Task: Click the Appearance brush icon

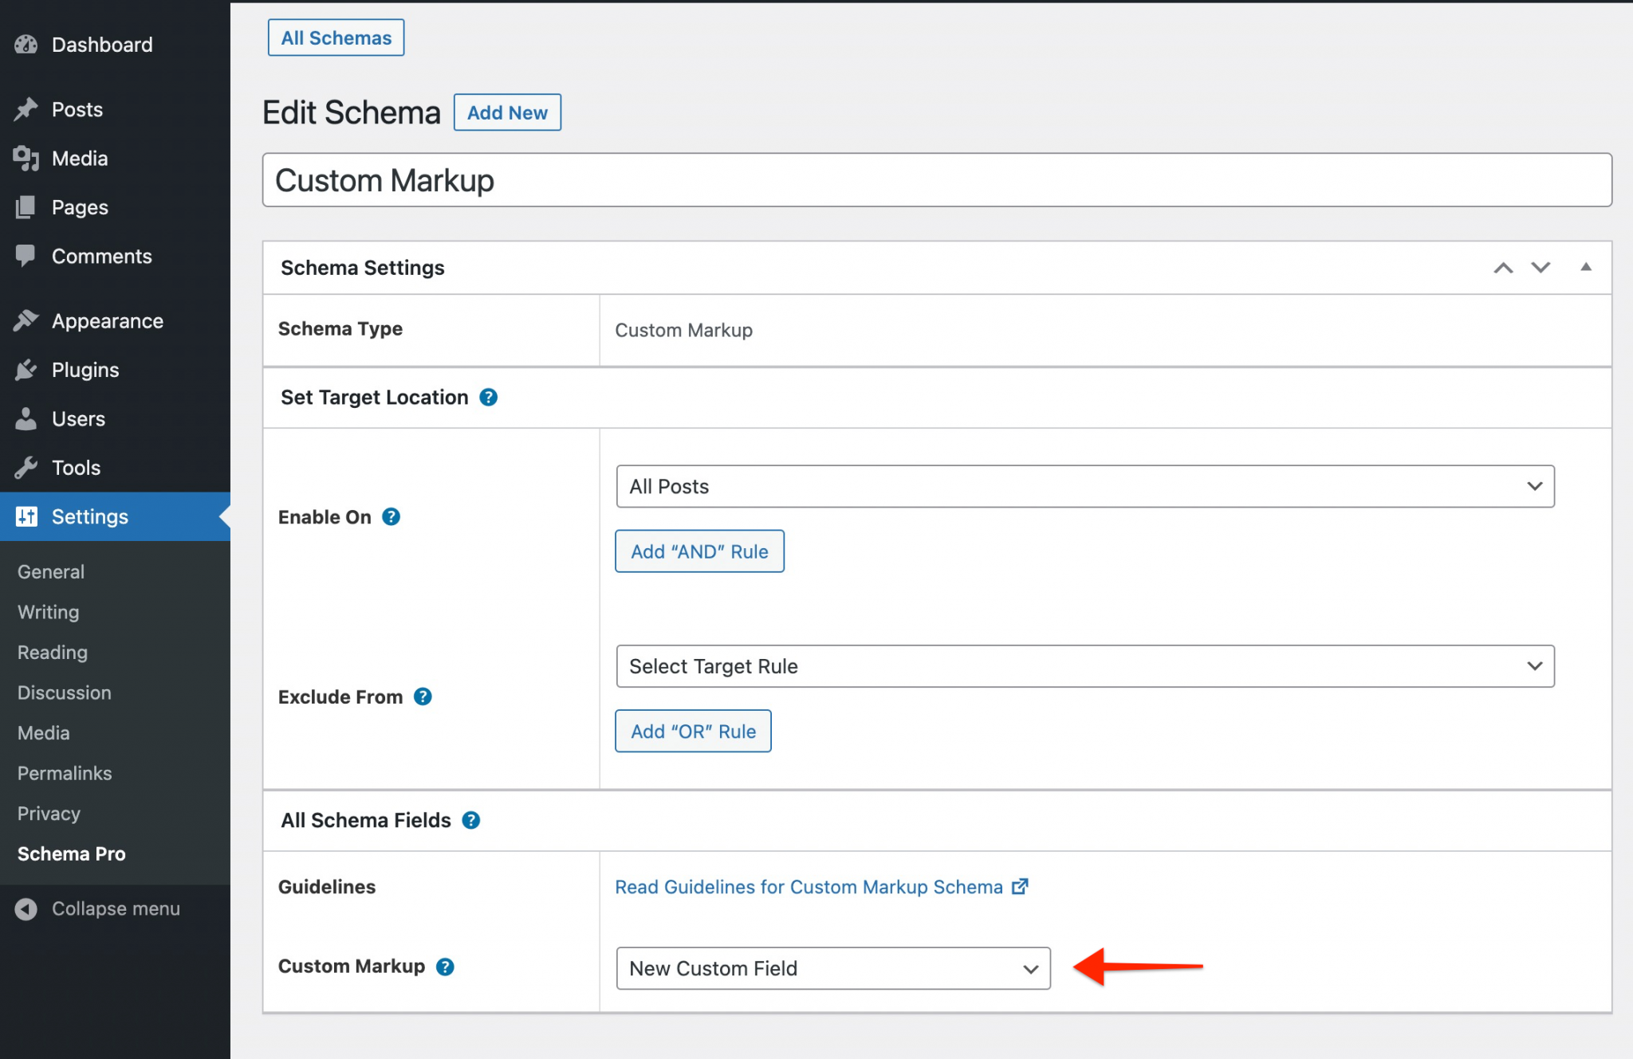Action: 26,320
